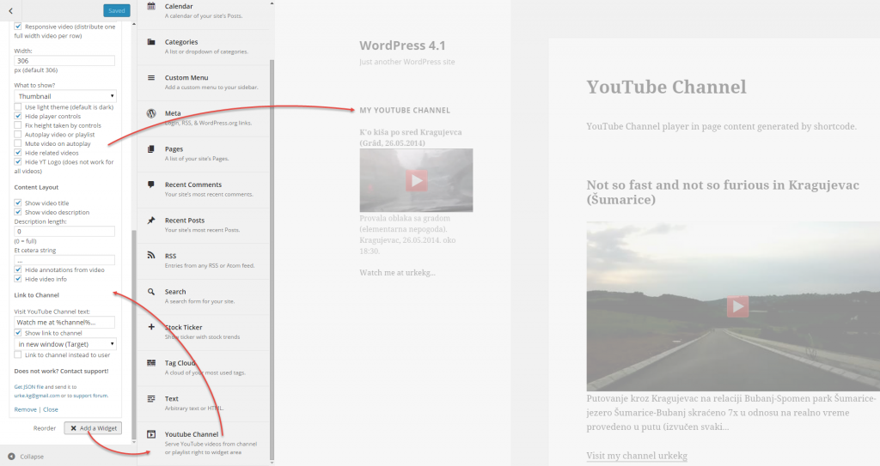880x466 pixels.
Task: Click the Close widget link
Action: 51,409
